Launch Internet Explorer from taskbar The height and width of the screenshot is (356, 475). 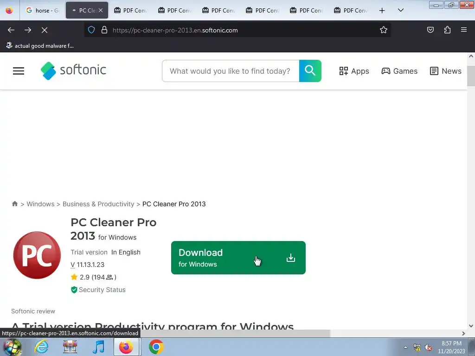[41, 347]
